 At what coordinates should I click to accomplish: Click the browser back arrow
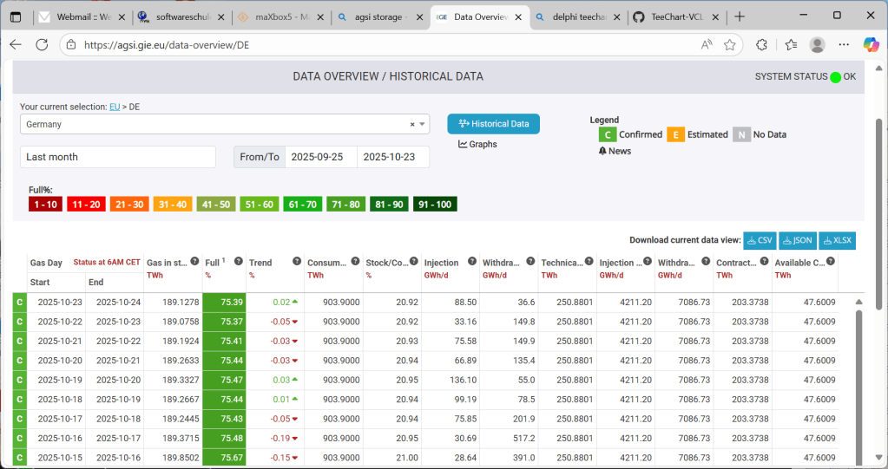point(16,45)
